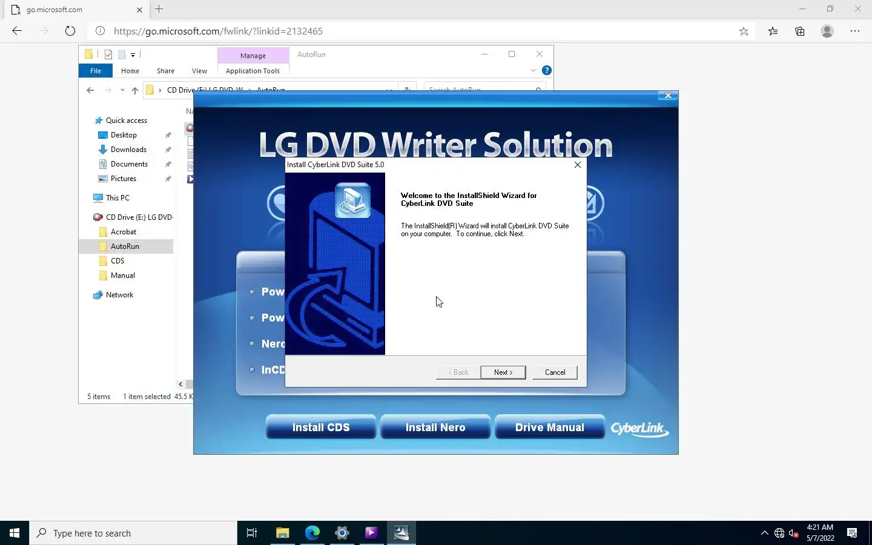The height and width of the screenshot is (545, 872).
Task: Open Microsoft Edge from taskbar
Action: coord(312,533)
